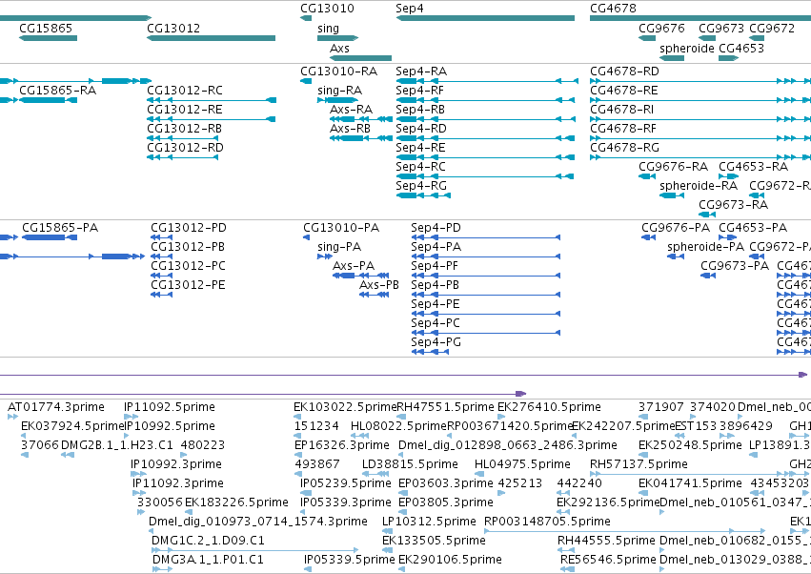Select the CG9673 gene label

[x=721, y=28]
